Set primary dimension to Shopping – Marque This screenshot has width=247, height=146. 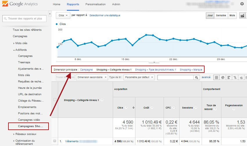tap(191, 70)
